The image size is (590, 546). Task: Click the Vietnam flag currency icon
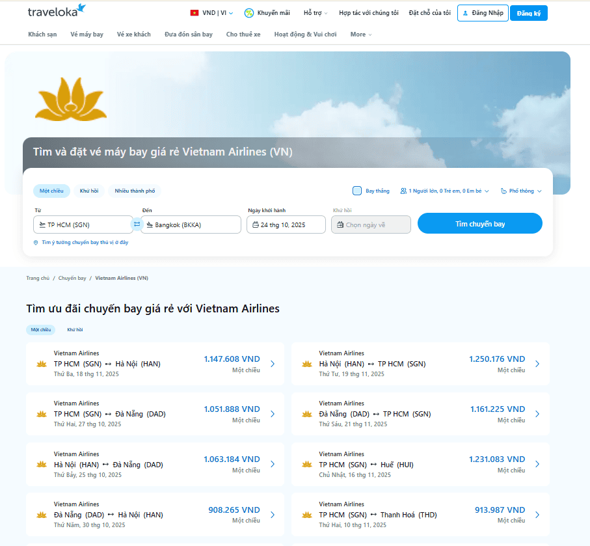[x=194, y=13]
